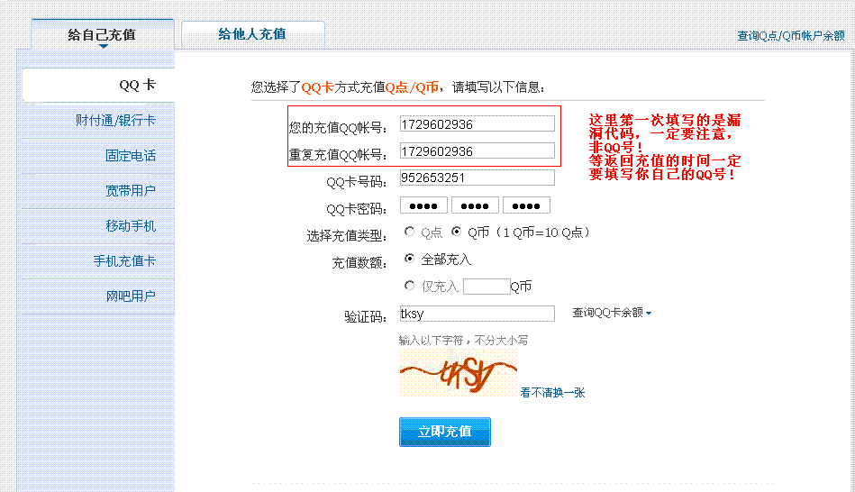Choose the 全部充入 radio option

coord(409,259)
